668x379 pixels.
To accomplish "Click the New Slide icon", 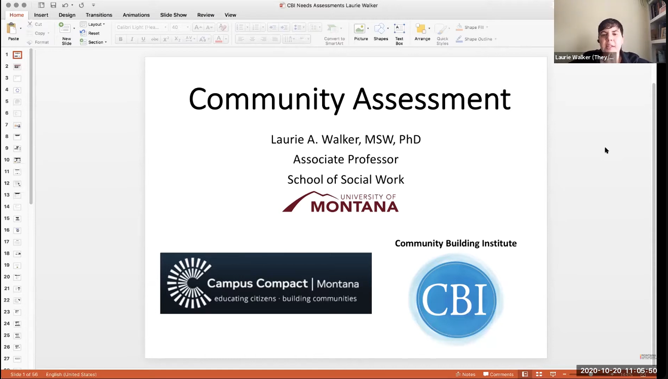I will point(65,28).
